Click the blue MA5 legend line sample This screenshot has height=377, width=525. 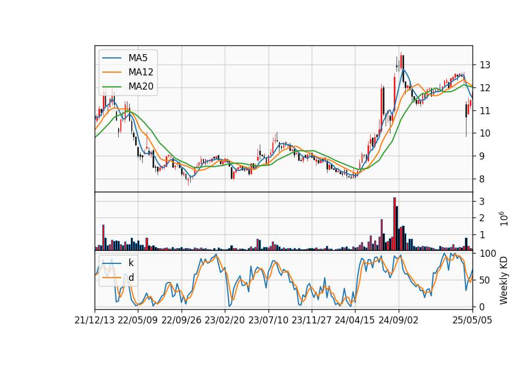[x=112, y=58]
